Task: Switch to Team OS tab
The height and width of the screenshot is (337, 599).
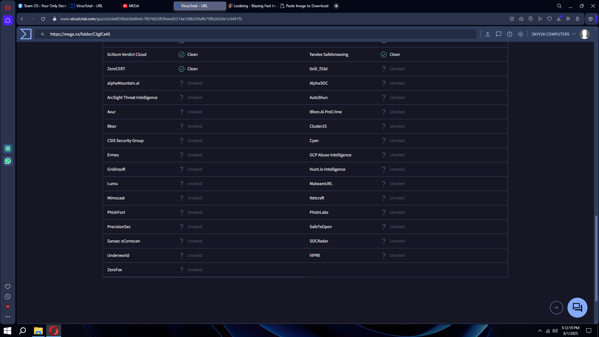Action: point(42,6)
